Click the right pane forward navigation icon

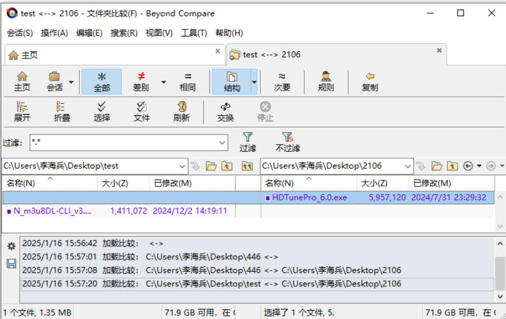coord(491,166)
